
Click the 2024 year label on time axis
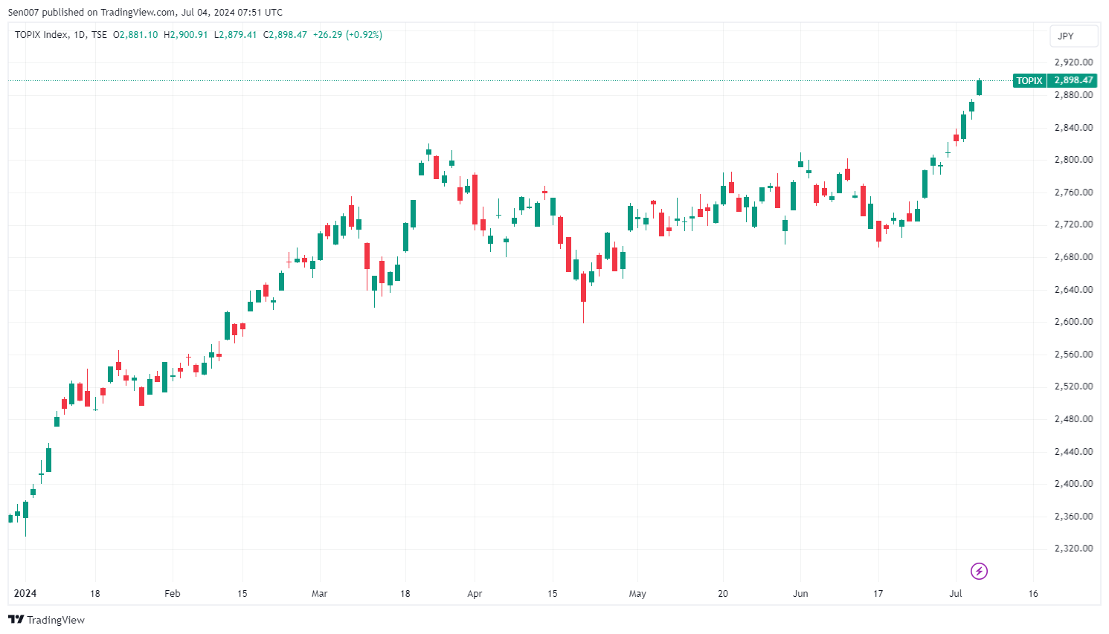[x=25, y=594]
